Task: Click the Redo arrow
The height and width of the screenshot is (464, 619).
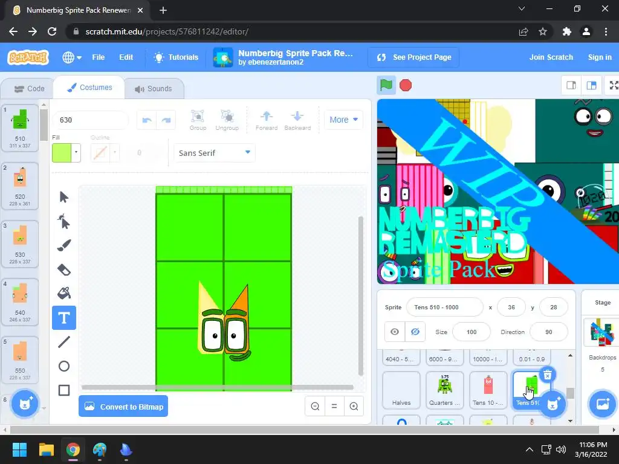Action: 166,120
